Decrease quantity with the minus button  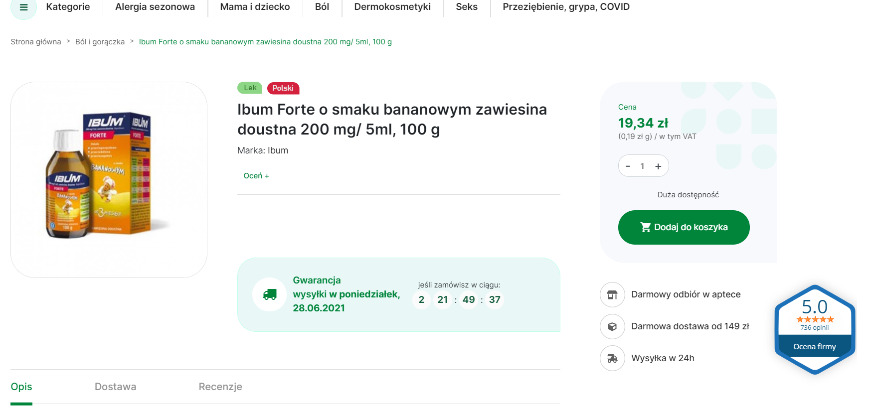(628, 166)
